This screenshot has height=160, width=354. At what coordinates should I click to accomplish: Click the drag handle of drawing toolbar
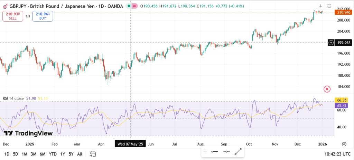pyautogui.click(x=205, y=151)
